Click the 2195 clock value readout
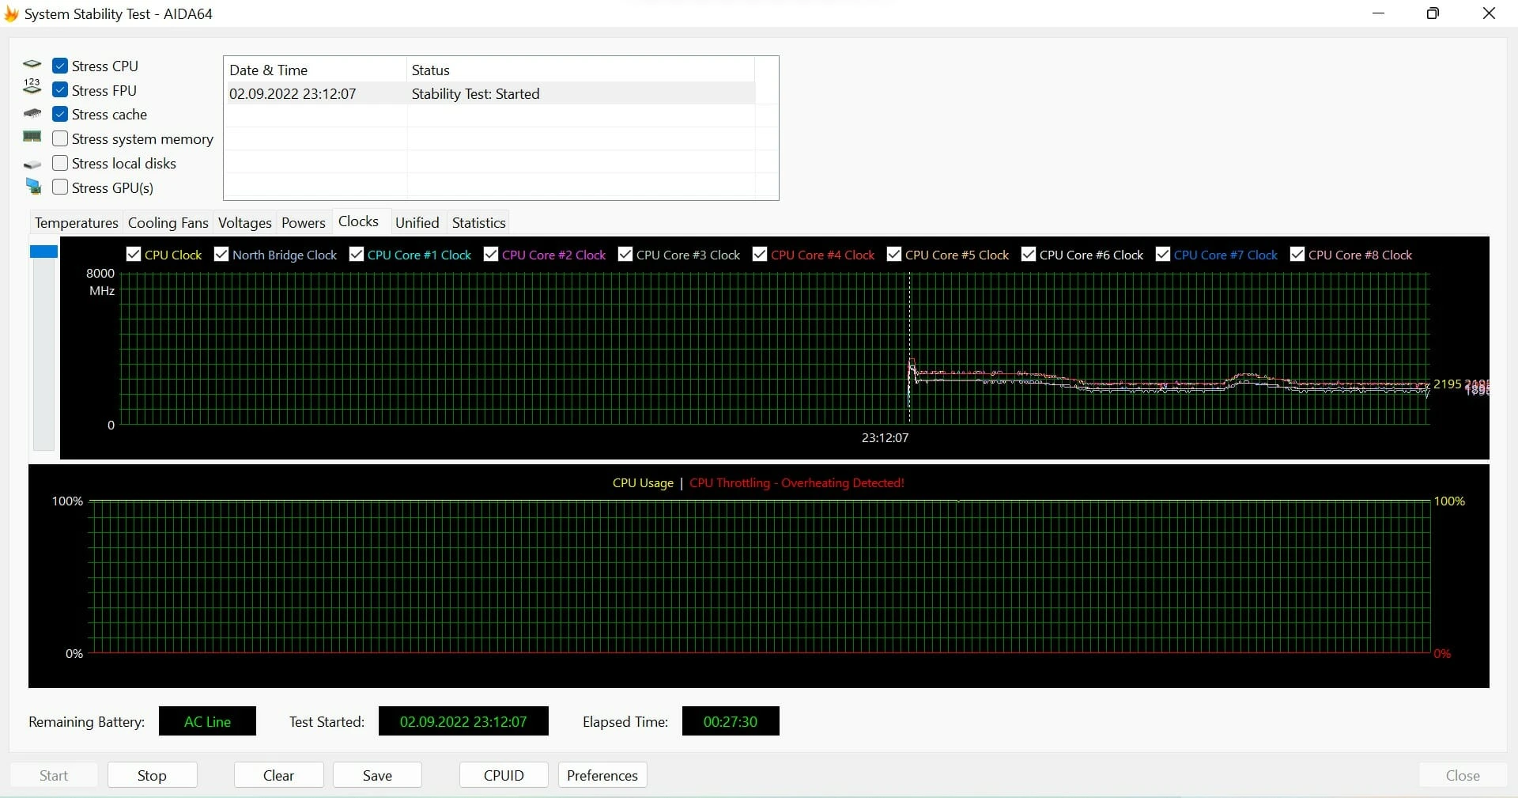This screenshot has width=1518, height=798. [1448, 384]
